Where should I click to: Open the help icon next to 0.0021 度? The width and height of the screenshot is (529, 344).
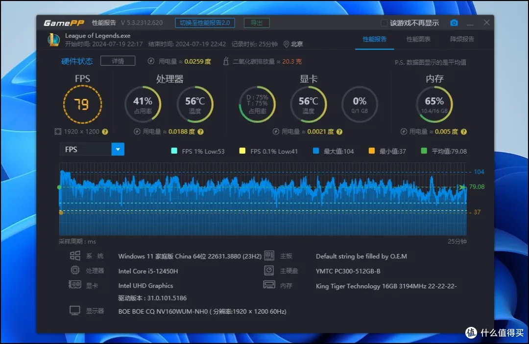[x=339, y=132]
